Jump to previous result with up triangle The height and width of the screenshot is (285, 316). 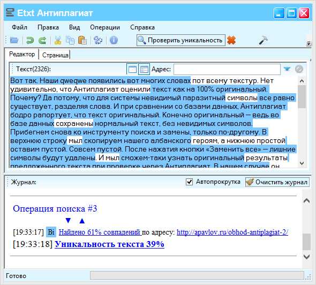[x=82, y=221]
